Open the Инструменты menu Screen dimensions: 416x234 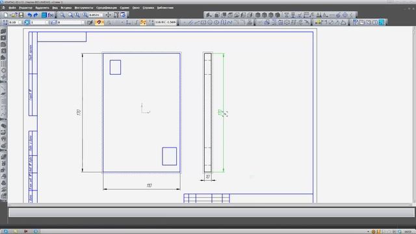coord(84,8)
